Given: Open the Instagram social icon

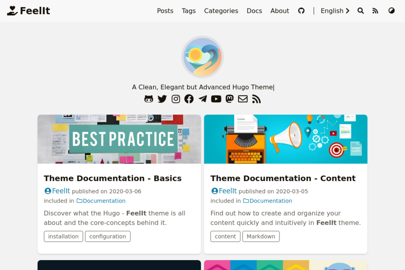Looking at the screenshot, I should point(175,99).
